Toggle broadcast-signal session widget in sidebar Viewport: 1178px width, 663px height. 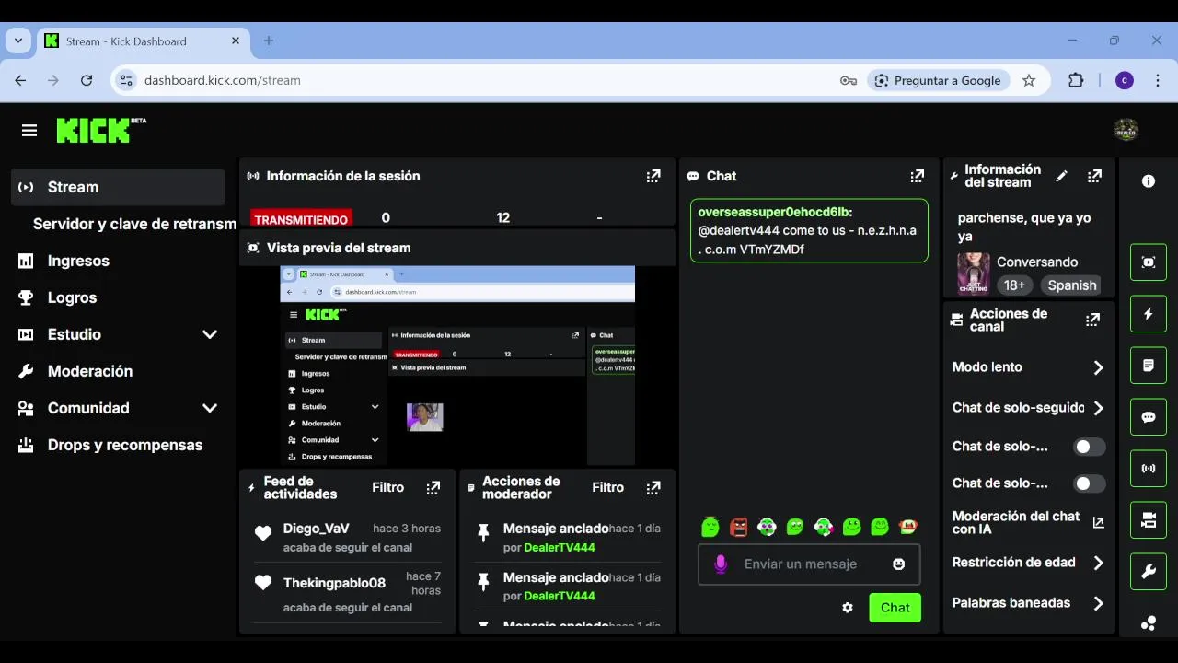pyautogui.click(x=1149, y=469)
